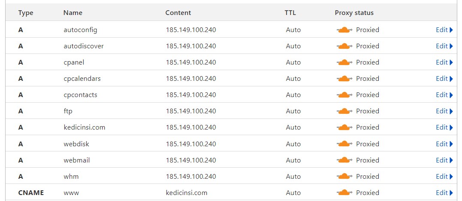Toggle proxy cloud icon for autoconfig record
Viewport: 462px width, 201px height.
coord(344,30)
